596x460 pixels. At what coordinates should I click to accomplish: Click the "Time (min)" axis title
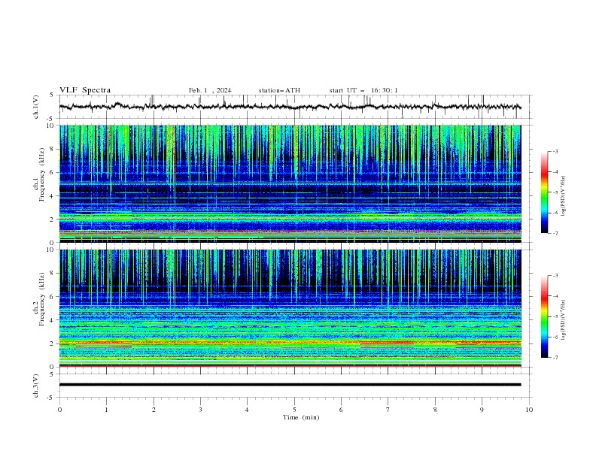tap(301, 417)
